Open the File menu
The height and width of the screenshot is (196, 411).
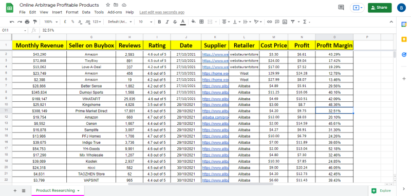22,12
